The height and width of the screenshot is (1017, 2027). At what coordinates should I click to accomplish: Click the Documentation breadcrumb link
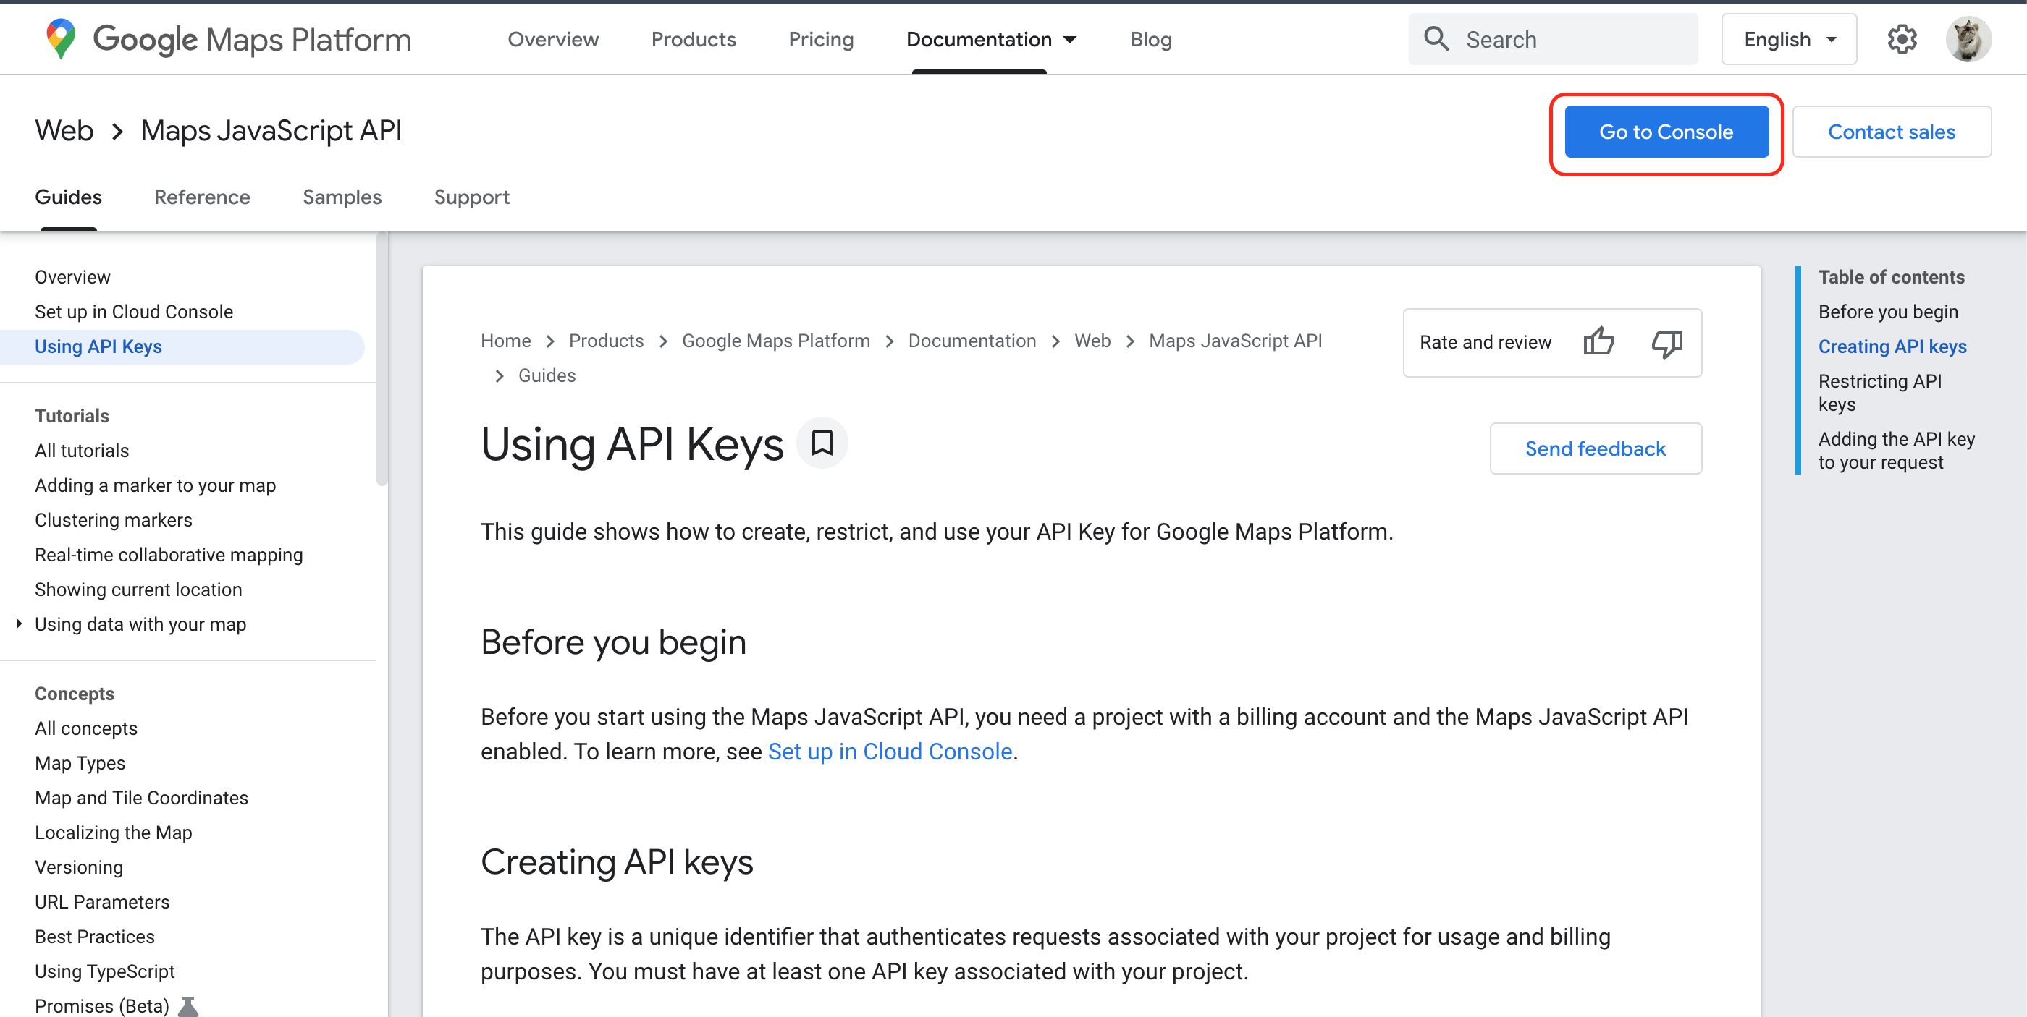(972, 340)
